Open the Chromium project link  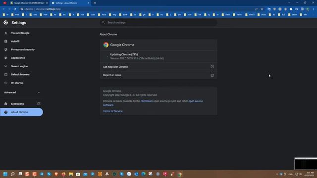[147, 101]
